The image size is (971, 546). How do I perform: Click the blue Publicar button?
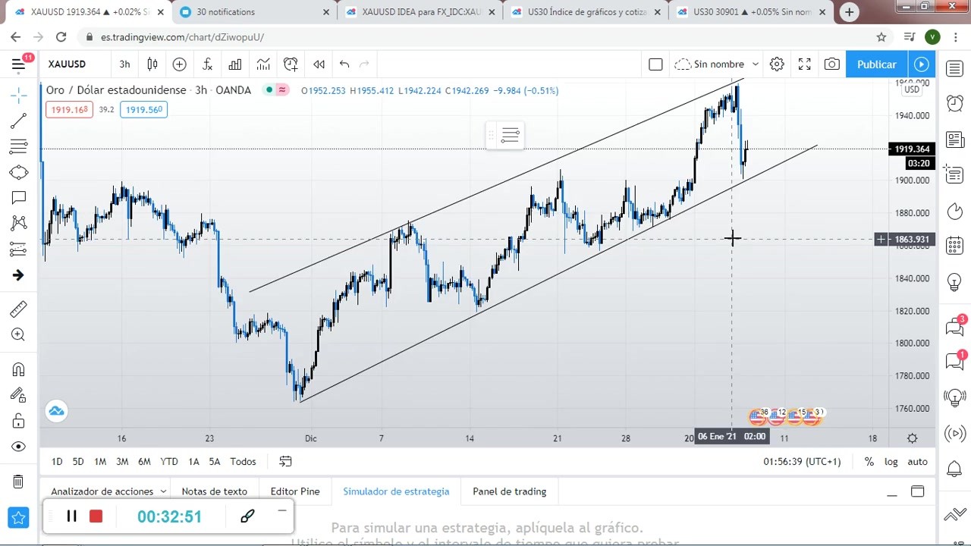tap(876, 64)
